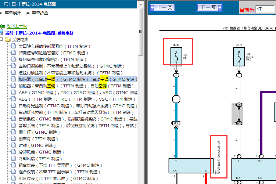The width and height of the screenshot is (276, 184).
Task: Select the 系统电路 folder icon
Action: (8, 39)
